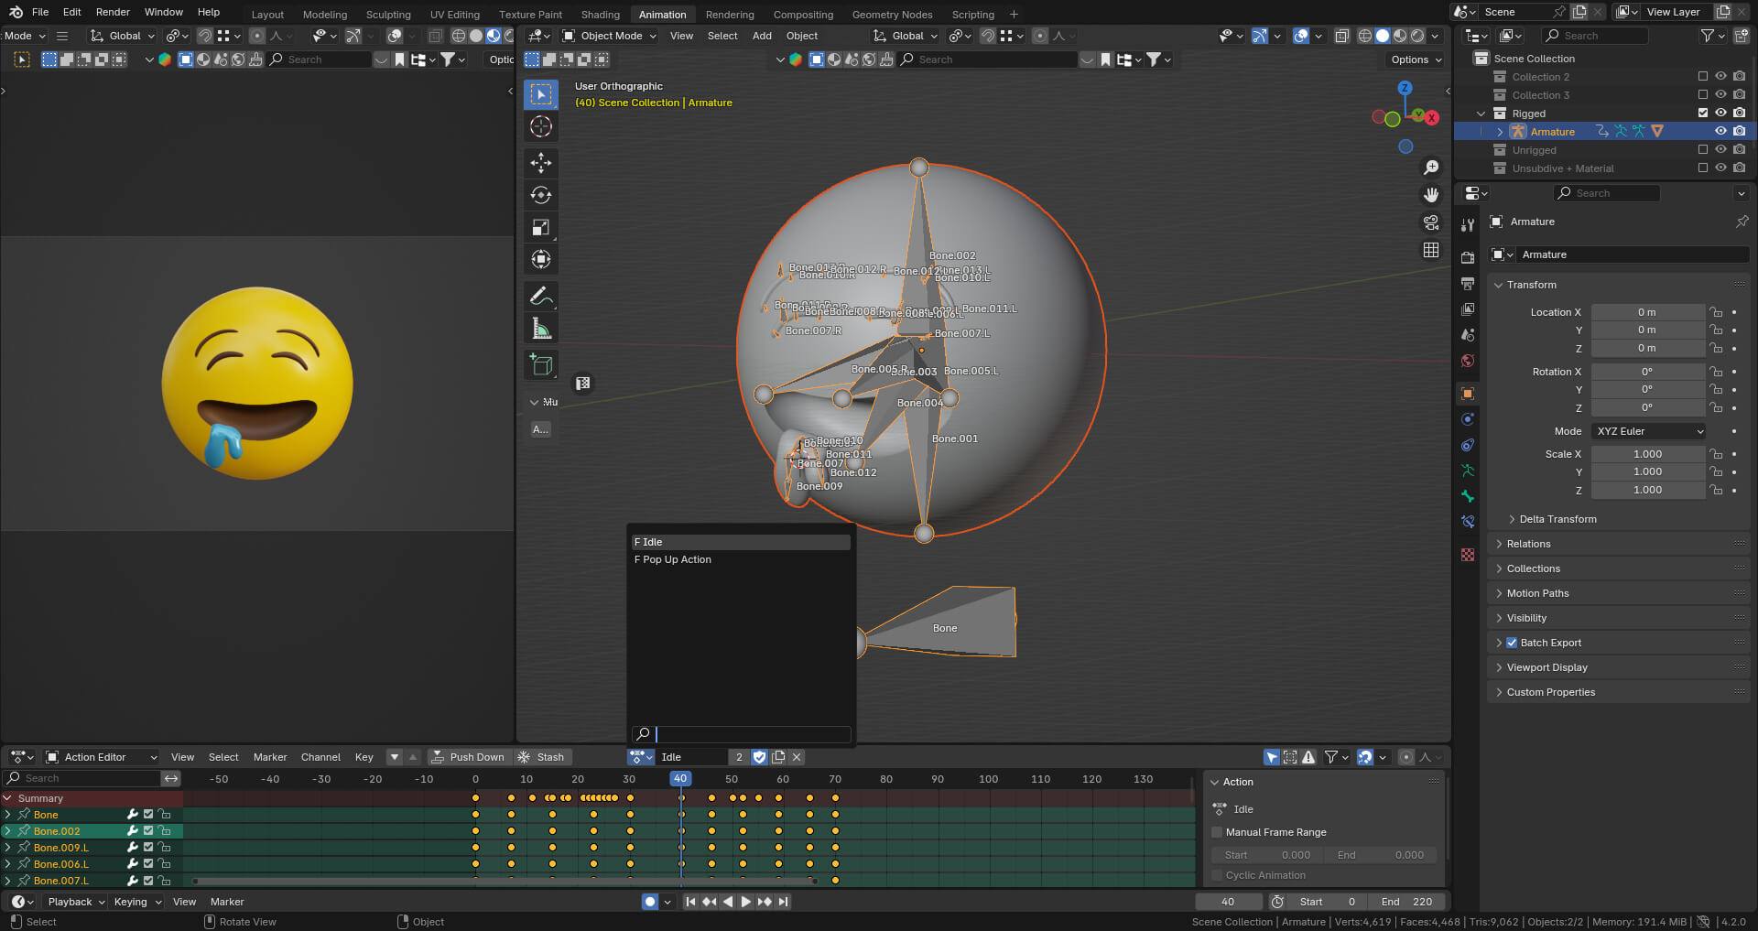Select the Move tool
Viewport: 1758px width, 931px height.
tap(541, 163)
